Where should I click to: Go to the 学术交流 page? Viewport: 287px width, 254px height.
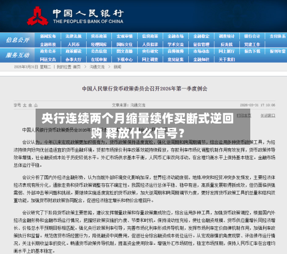point(176,44)
